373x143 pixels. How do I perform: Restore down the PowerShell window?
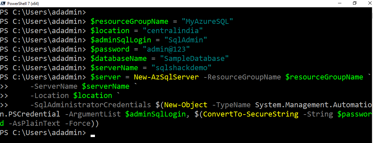[355, 3]
